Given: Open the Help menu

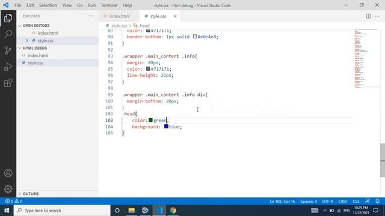Looking at the screenshot, I should [127, 5].
